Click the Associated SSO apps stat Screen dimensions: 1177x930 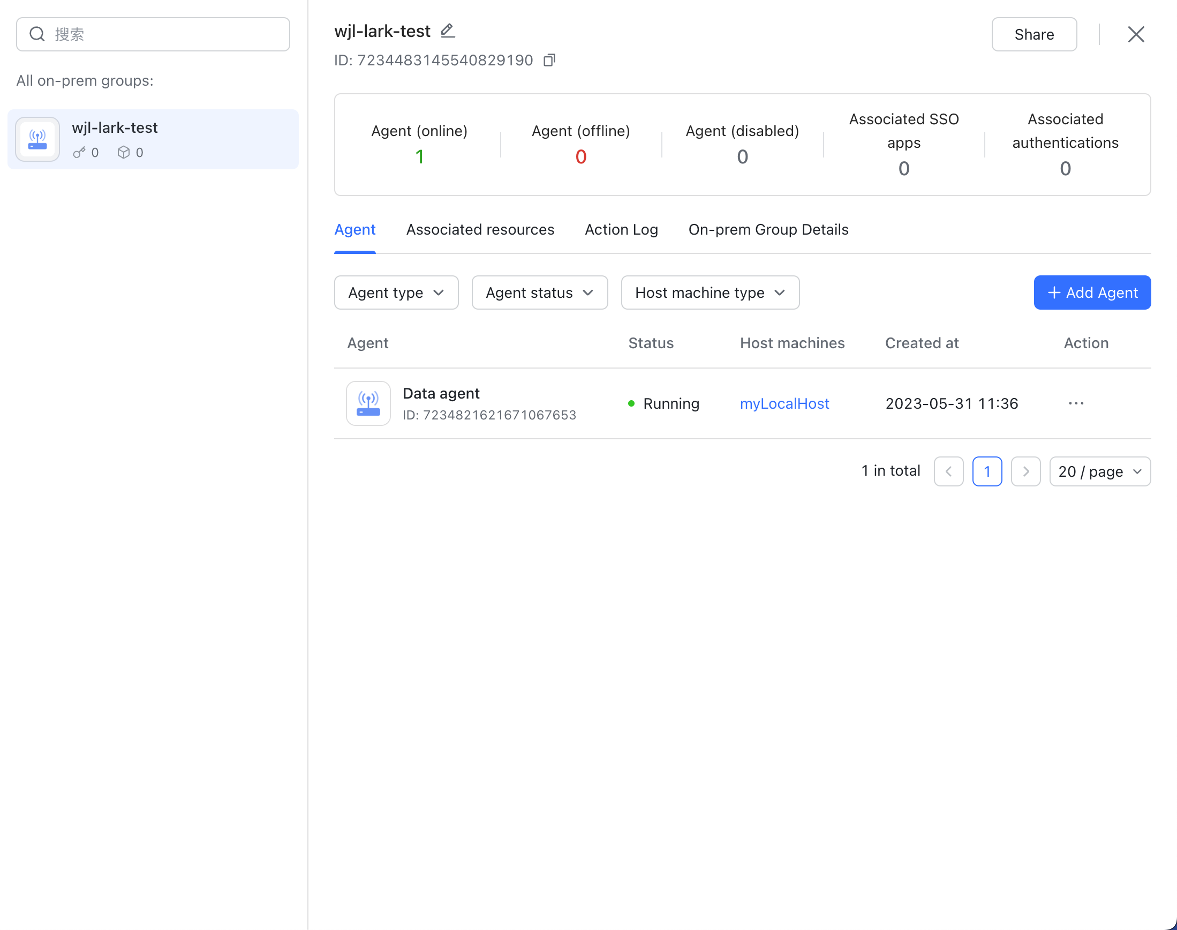tap(904, 144)
